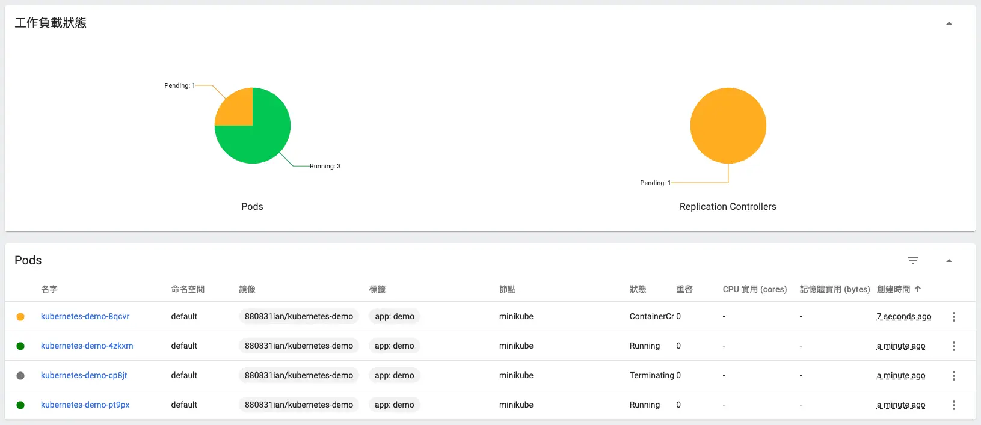Click the orange Replication Controllers pie chart
The height and width of the screenshot is (425, 981).
pyautogui.click(x=728, y=126)
